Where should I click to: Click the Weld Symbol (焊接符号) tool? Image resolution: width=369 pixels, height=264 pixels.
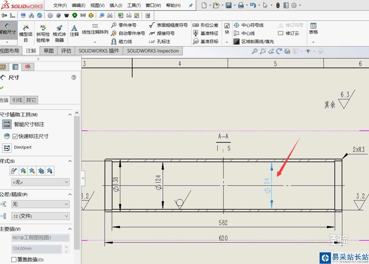pos(162,33)
